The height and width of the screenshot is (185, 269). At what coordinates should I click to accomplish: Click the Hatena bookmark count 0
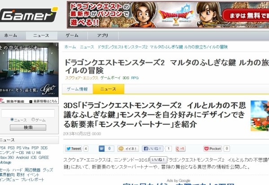pos(109,149)
